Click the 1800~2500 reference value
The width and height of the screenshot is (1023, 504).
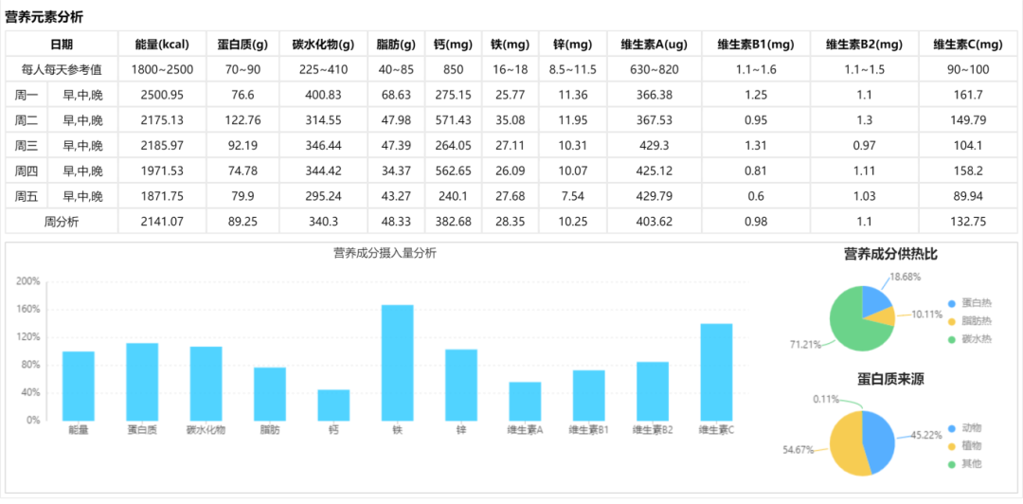pyautogui.click(x=162, y=70)
